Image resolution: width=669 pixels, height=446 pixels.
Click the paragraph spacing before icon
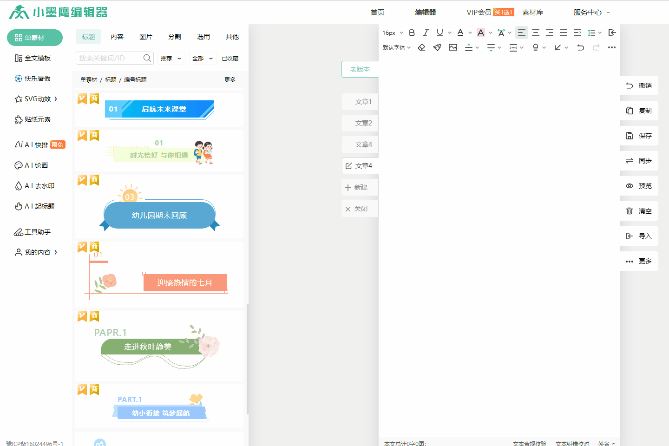coord(469,47)
